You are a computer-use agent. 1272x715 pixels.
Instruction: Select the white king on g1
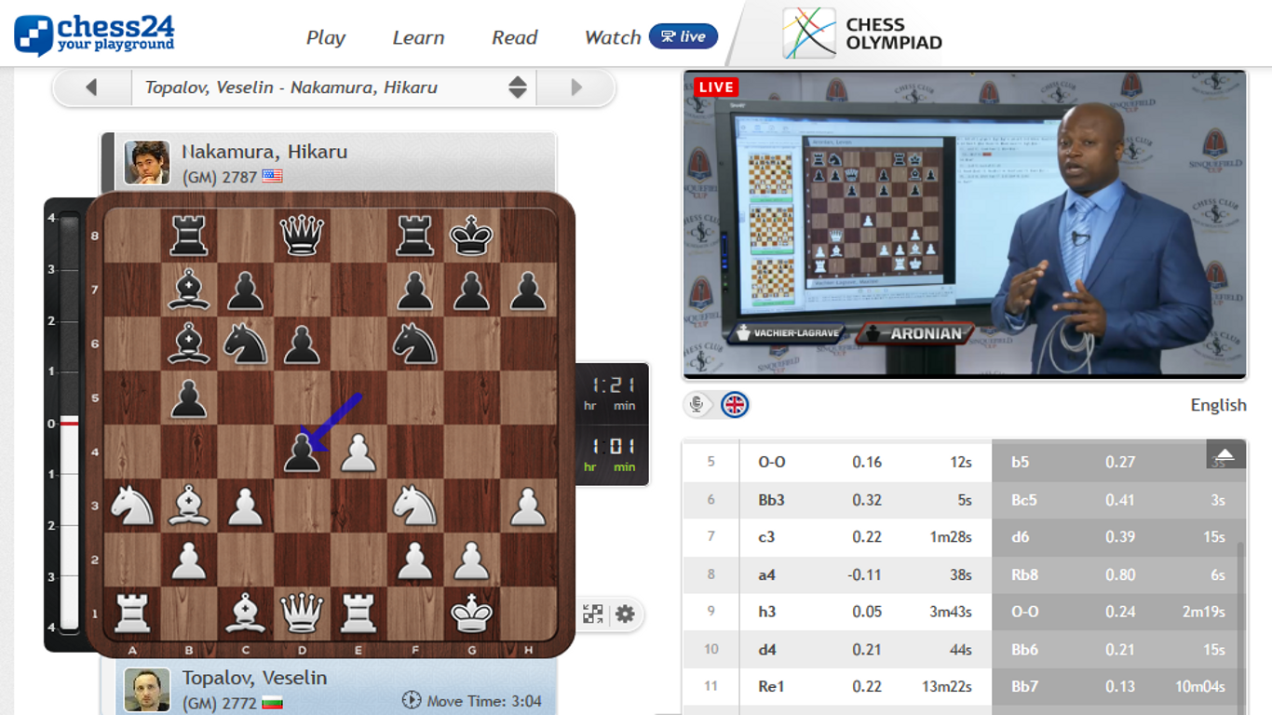pyautogui.click(x=471, y=614)
